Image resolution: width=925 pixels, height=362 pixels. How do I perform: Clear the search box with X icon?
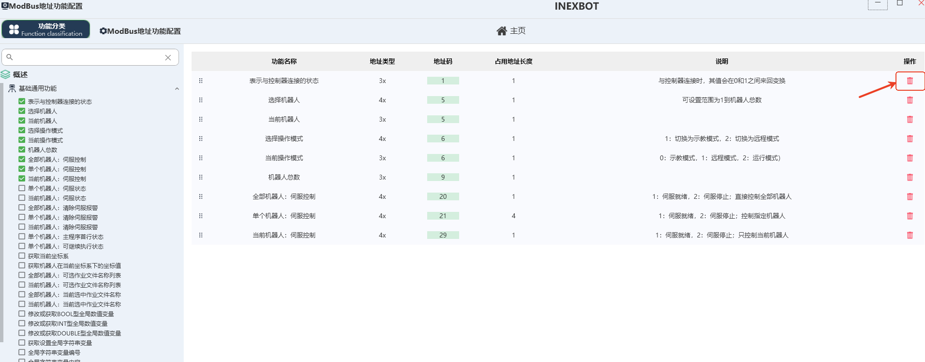click(168, 57)
